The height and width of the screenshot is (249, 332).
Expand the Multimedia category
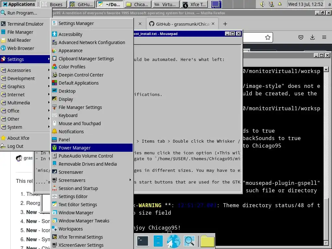point(25,103)
